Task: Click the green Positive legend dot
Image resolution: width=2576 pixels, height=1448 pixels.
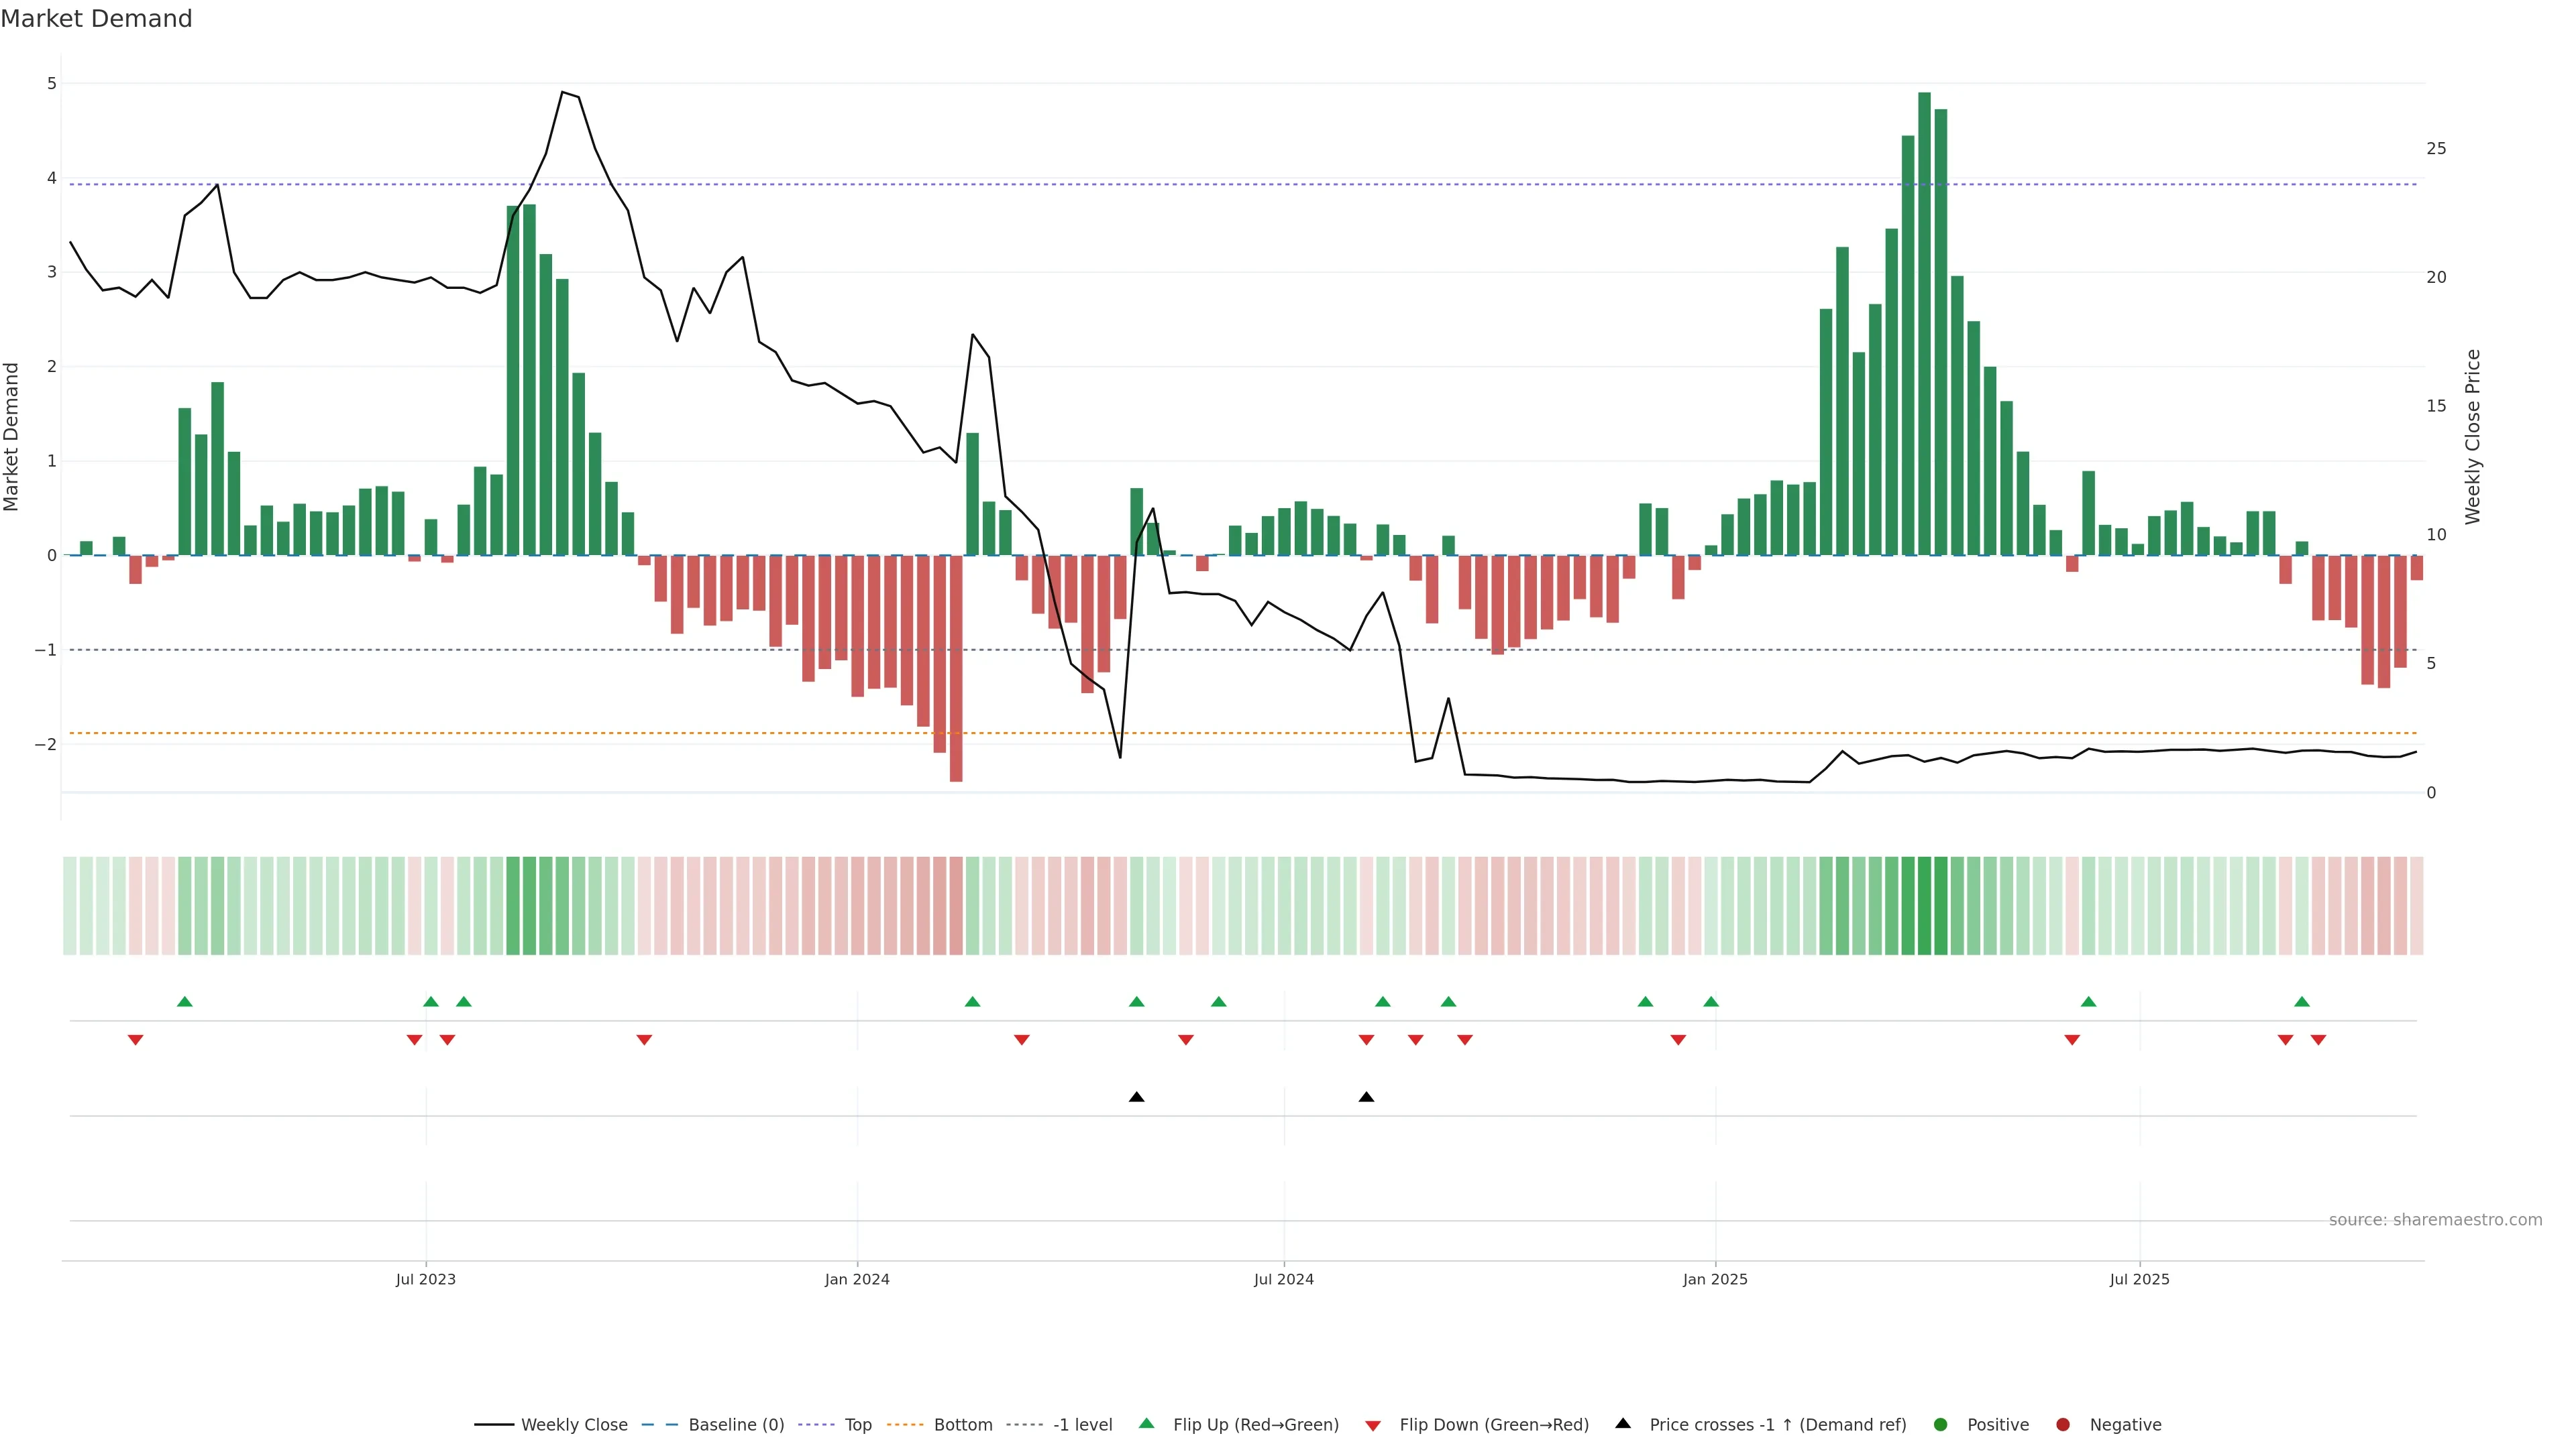Action: 1941,1425
